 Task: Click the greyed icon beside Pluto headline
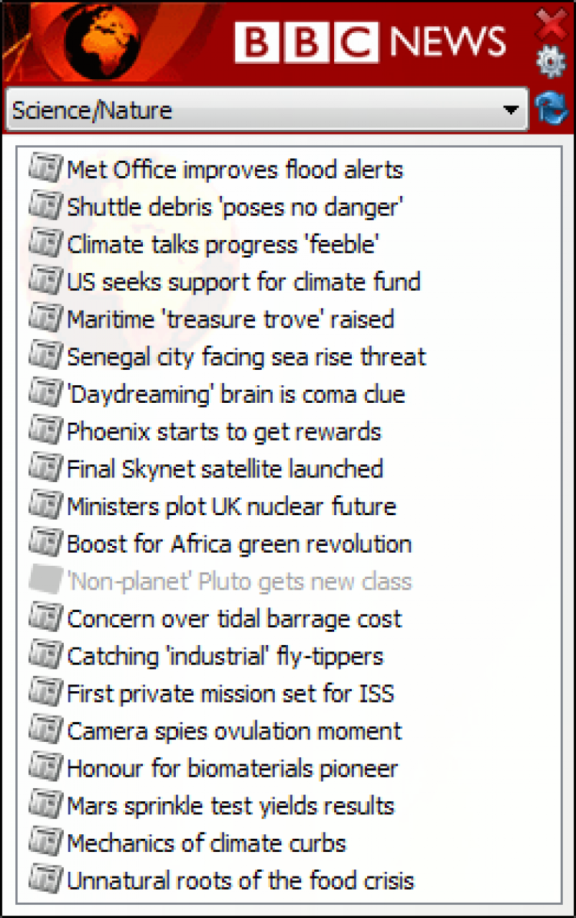tap(45, 580)
